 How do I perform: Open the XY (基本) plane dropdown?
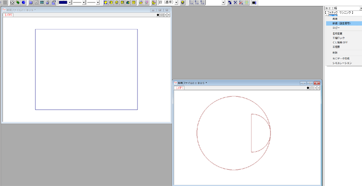pyautogui.click(x=176, y=3)
